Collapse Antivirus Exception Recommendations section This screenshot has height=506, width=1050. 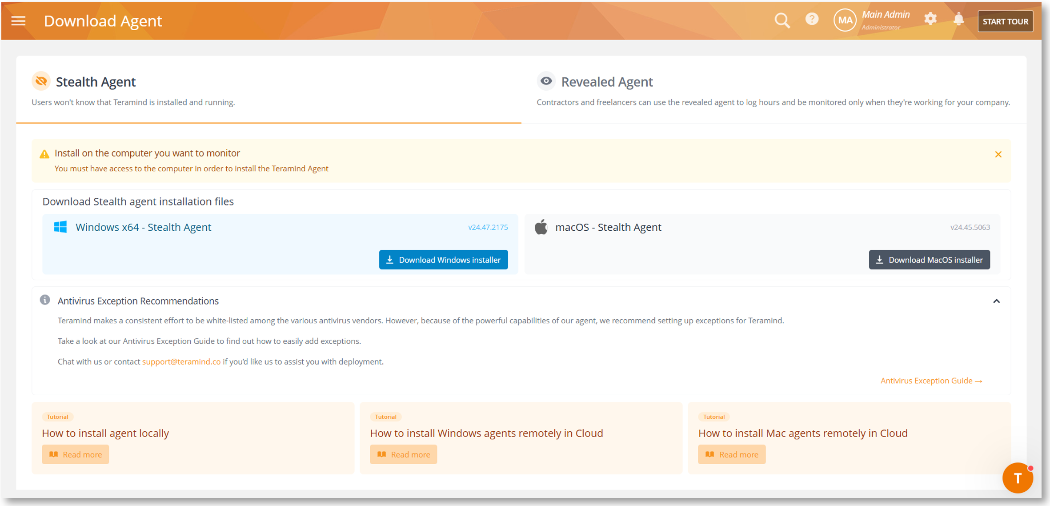pos(996,301)
